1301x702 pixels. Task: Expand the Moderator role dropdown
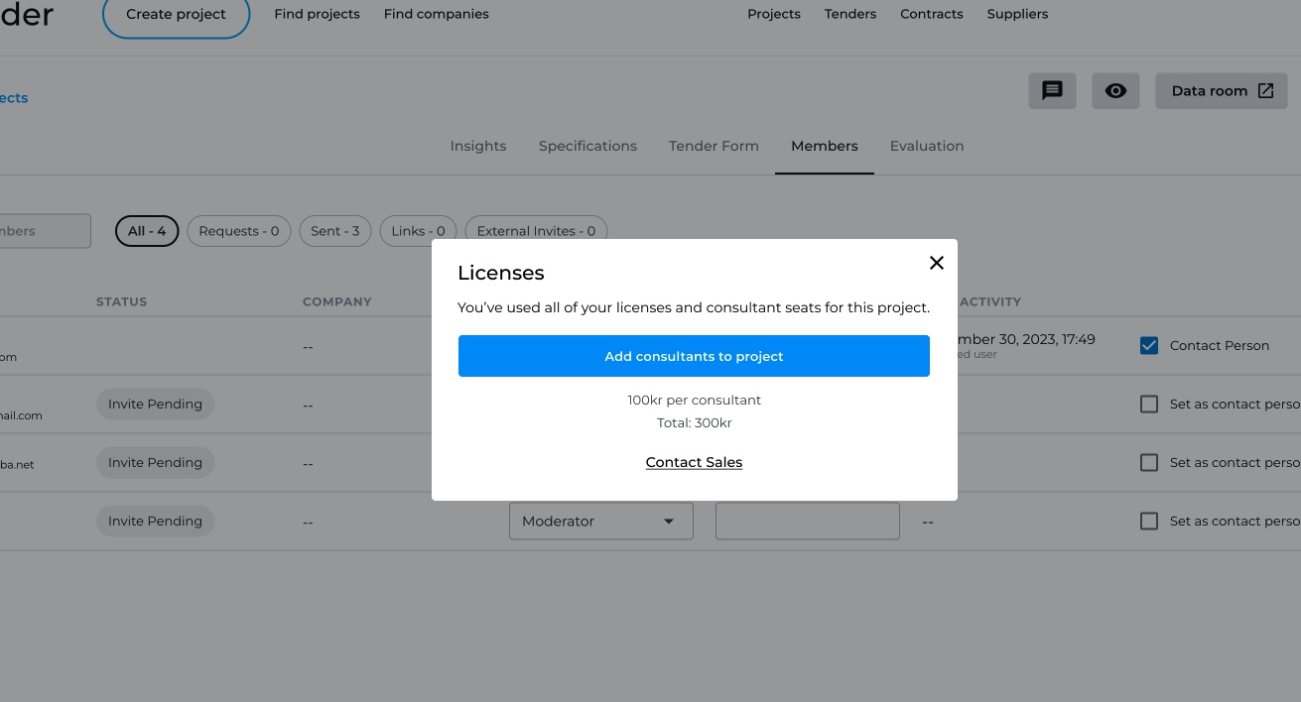pos(600,522)
